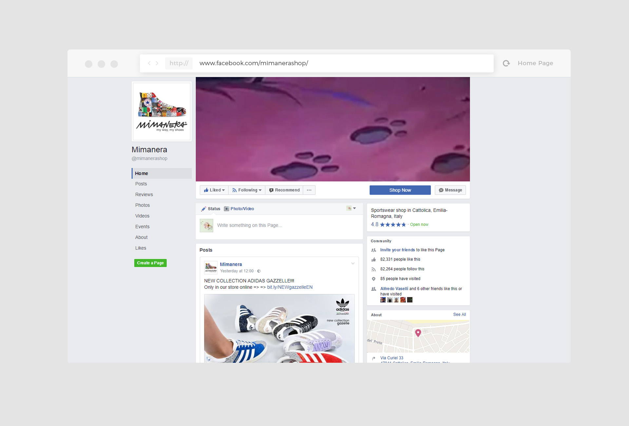Click the reload page icon
The width and height of the screenshot is (629, 426).
point(506,63)
